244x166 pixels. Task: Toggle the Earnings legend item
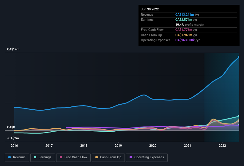(x=42, y=157)
